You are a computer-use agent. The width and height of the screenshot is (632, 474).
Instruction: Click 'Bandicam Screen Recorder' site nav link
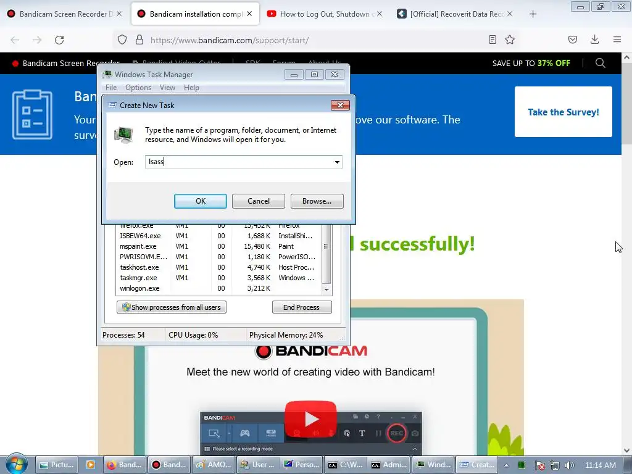(67, 64)
